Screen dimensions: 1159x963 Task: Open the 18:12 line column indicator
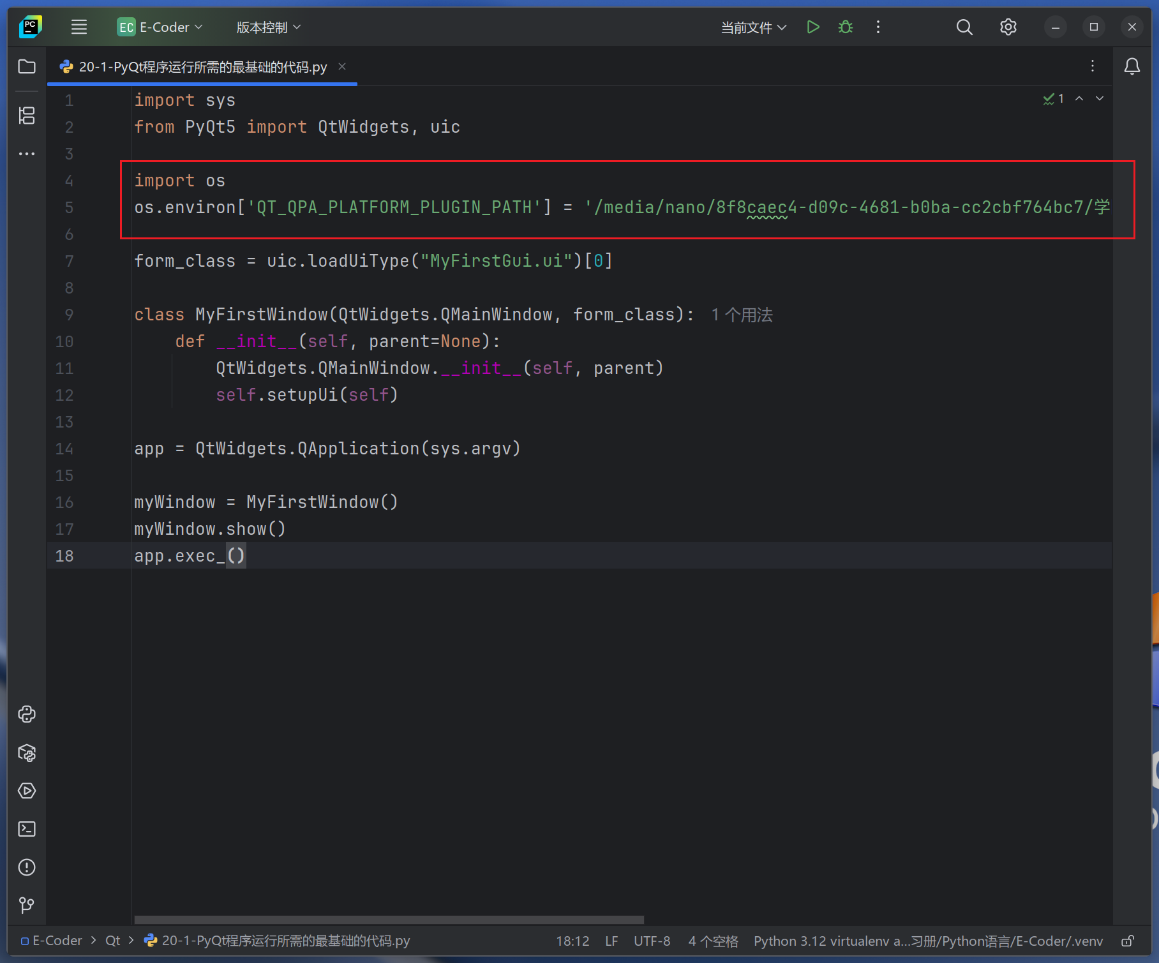point(572,941)
